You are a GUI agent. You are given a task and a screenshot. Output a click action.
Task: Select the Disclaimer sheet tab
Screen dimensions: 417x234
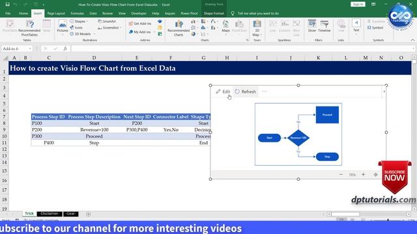pos(50,214)
